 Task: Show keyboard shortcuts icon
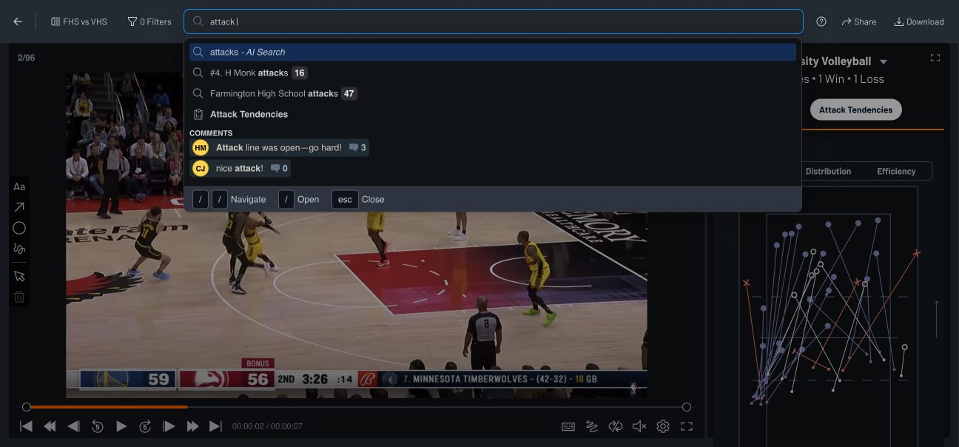point(568,426)
